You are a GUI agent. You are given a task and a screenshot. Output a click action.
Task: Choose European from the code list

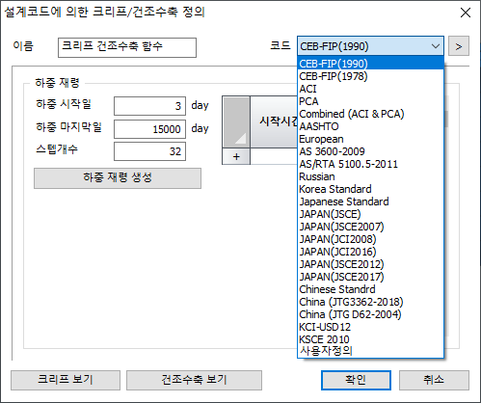click(x=371, y=139)
